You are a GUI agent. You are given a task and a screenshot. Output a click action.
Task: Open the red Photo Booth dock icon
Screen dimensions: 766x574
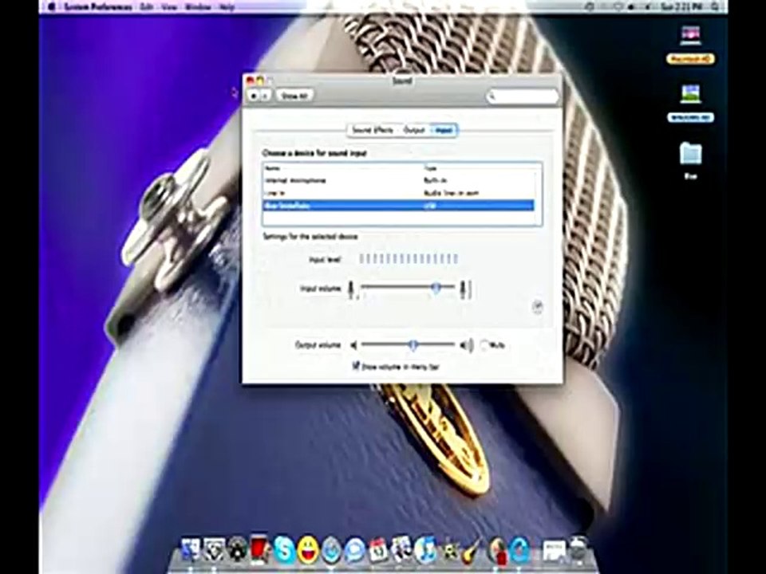(x=261, y=548)
